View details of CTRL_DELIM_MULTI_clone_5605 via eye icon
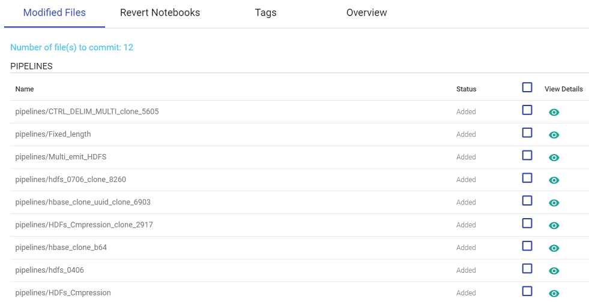Screen dimensions: 589x302 (x=554, y=112)
